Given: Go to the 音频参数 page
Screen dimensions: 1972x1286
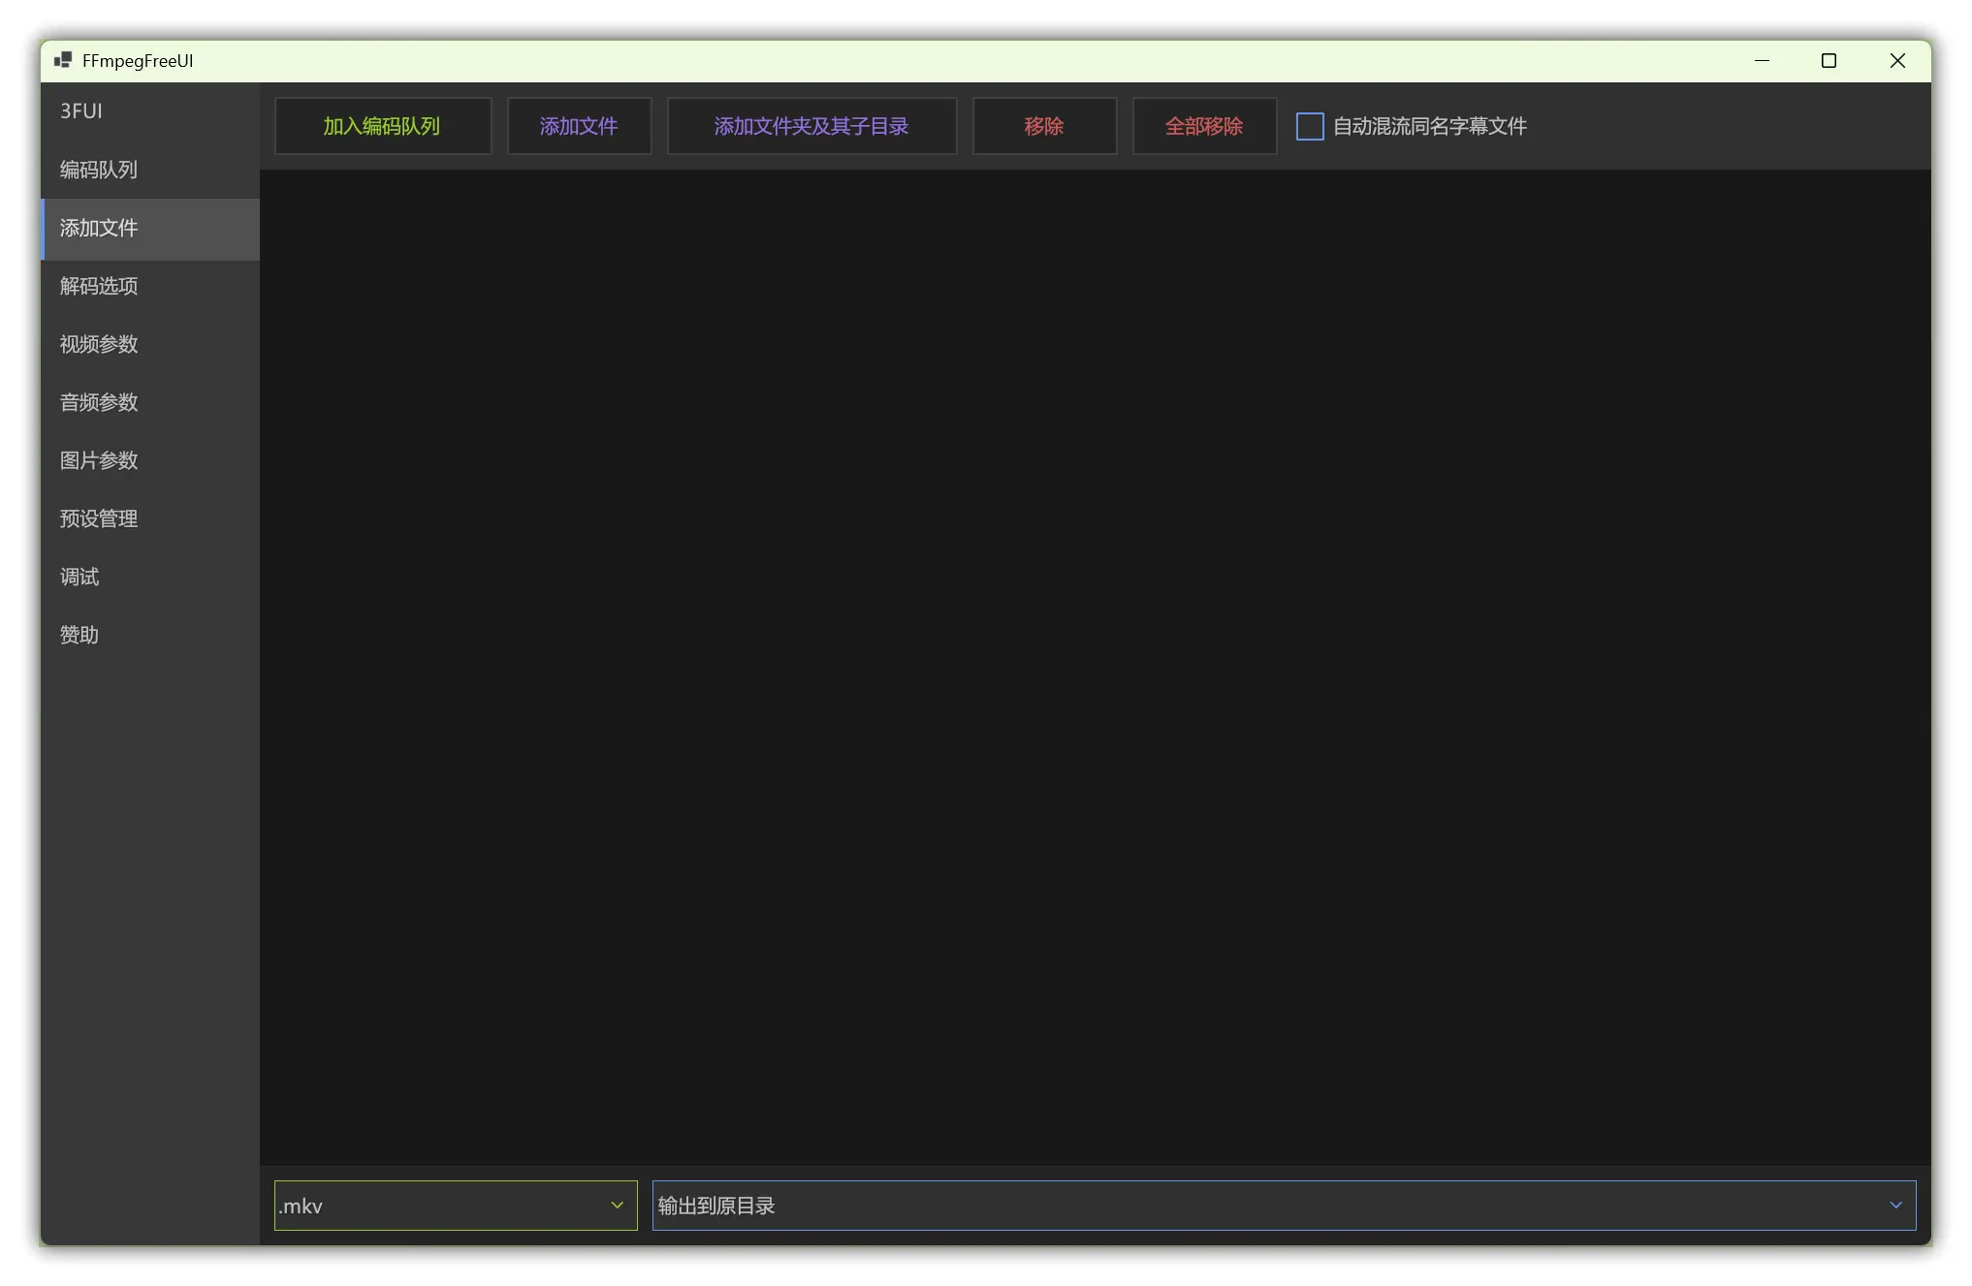Looking at the screenshot, I should pos(150,403).
